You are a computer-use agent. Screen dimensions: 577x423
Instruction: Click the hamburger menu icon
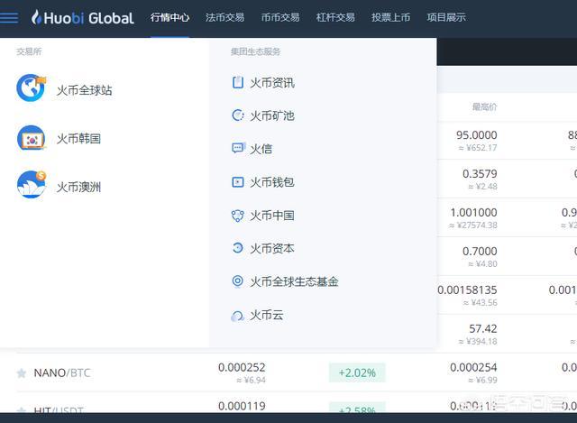click(10, 17)
